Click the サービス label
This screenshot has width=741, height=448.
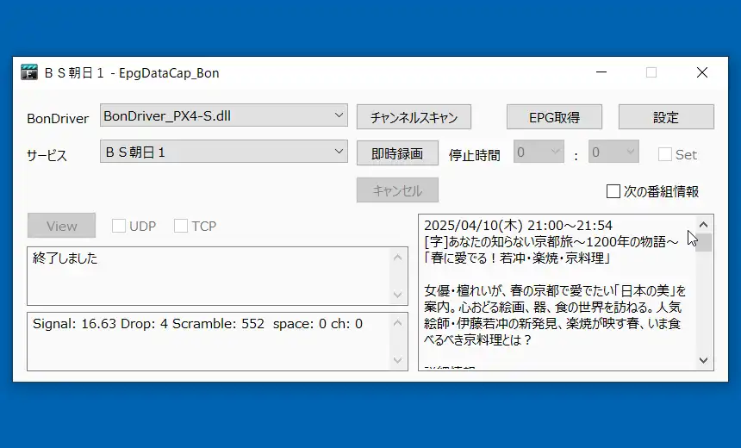tap(47, 155)
